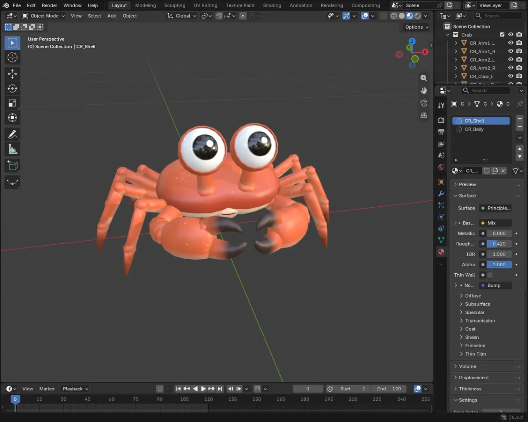Open the Output properties tab
This screenshot has width=528, height=422.
tap(441, 132)
